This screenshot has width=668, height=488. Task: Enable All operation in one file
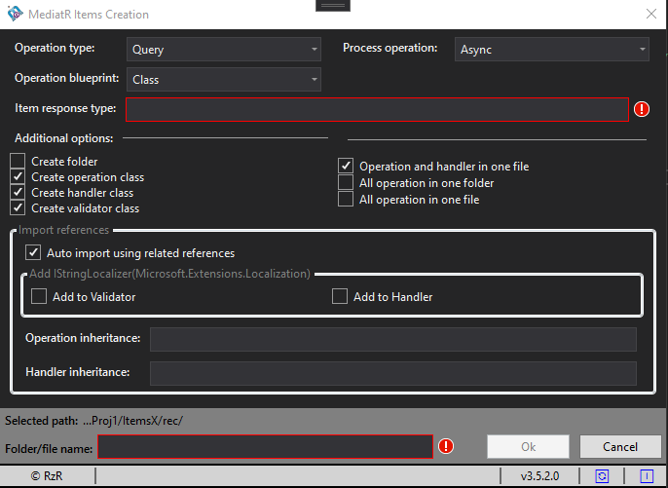pyautogui.click(x=346, y=199)
